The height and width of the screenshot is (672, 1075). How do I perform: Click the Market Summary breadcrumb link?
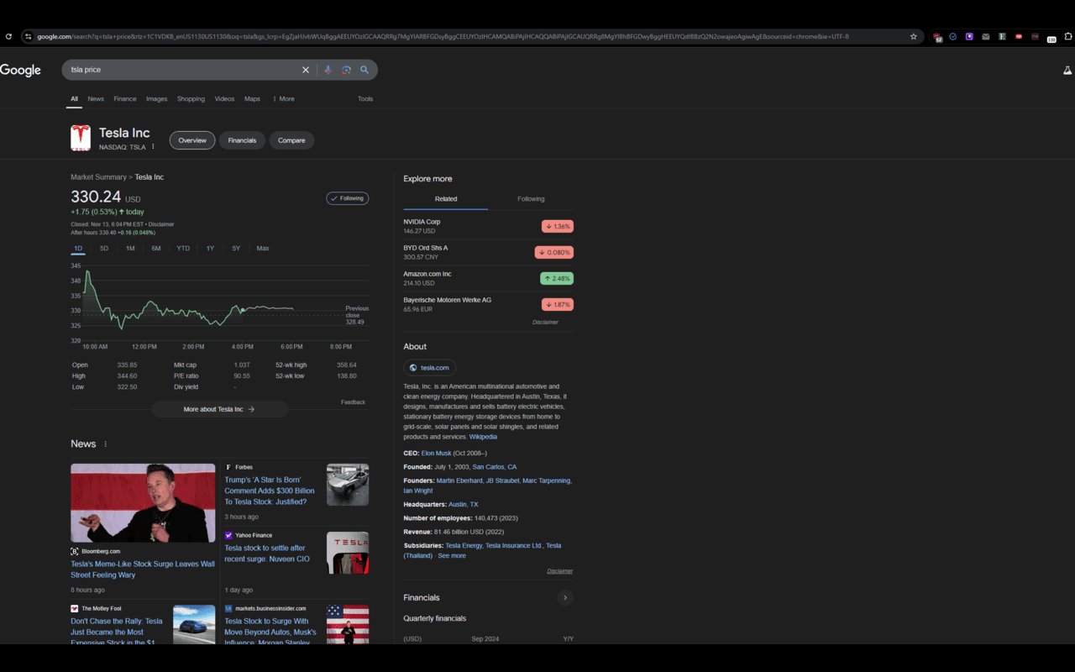click(98, 177)
